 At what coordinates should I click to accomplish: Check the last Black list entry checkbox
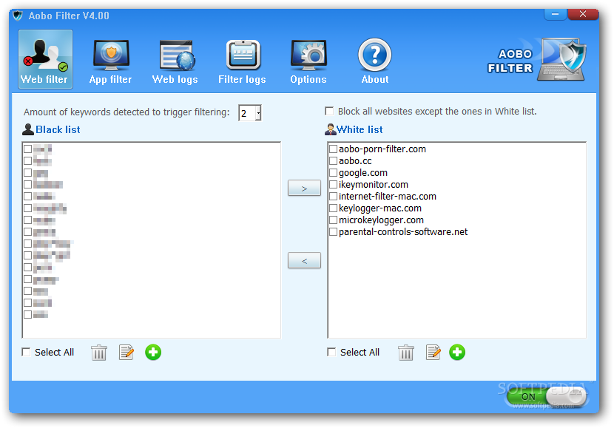pyautogui.click(x=28, y=315)
